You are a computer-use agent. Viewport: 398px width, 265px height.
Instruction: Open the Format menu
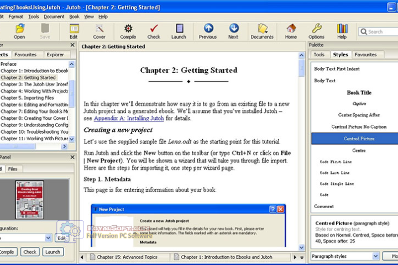click(16, 17)
